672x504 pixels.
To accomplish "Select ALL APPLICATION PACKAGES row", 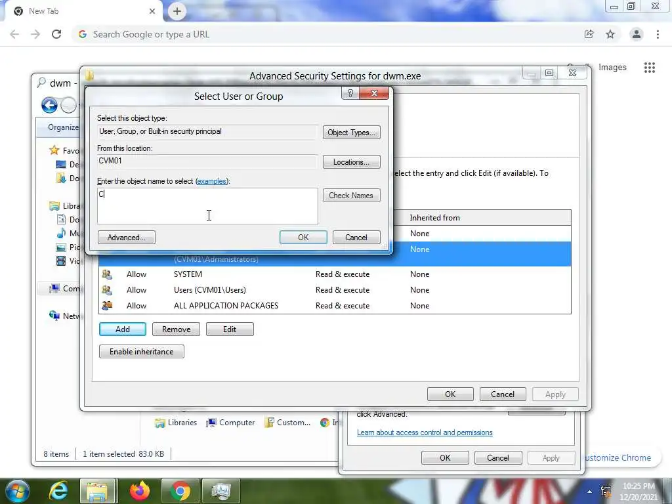I will [335, 306].
